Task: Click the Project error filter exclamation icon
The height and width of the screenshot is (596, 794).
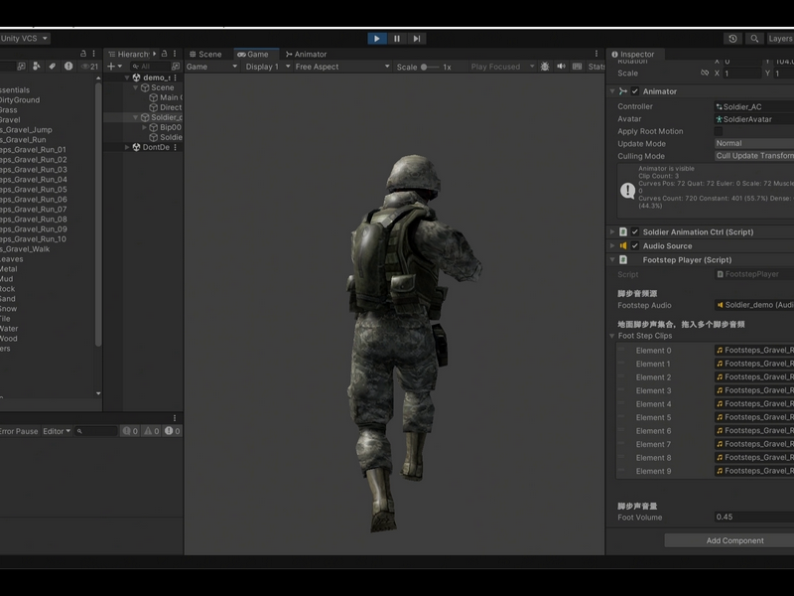Action: (x=68, y=66)
